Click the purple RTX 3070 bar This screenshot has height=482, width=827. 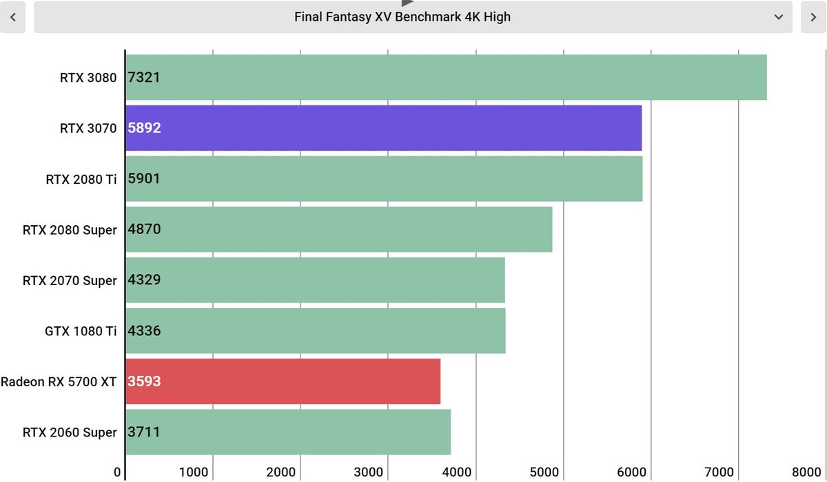tap(383, 127)
